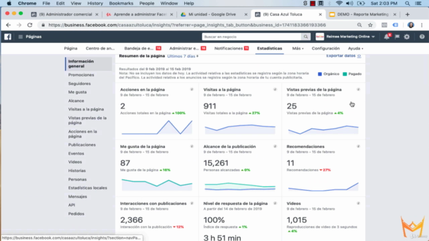Click the Pagado teal legend swatch
The image size is (429, 241).
[x=345, y=74]
